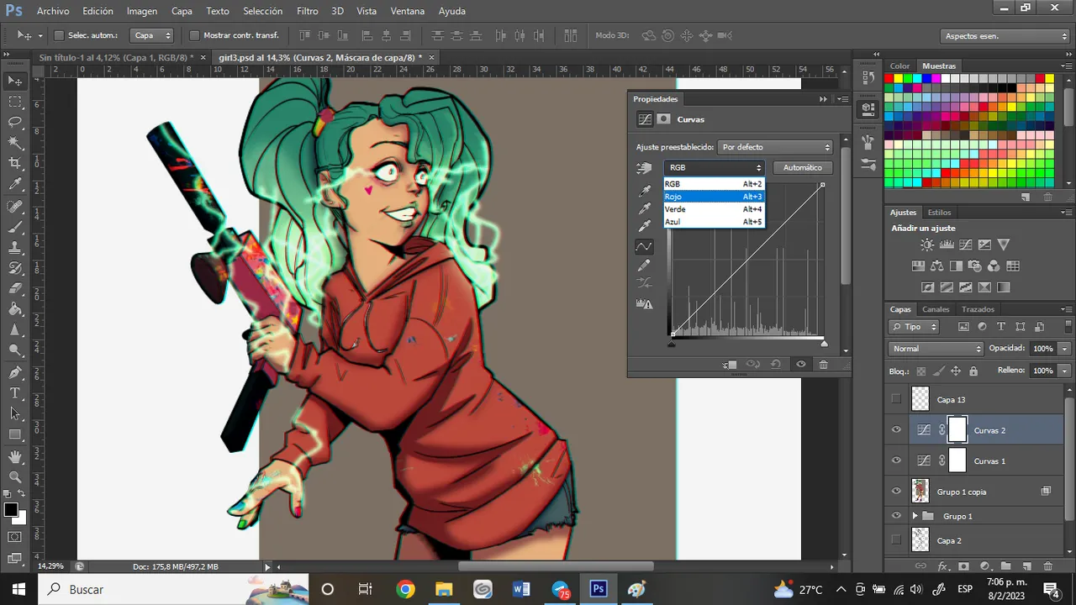Select the Horizontal Type tool
The width and height of the screenshot is (1076, 605).
pyautogui.click(x=15, y=393)
